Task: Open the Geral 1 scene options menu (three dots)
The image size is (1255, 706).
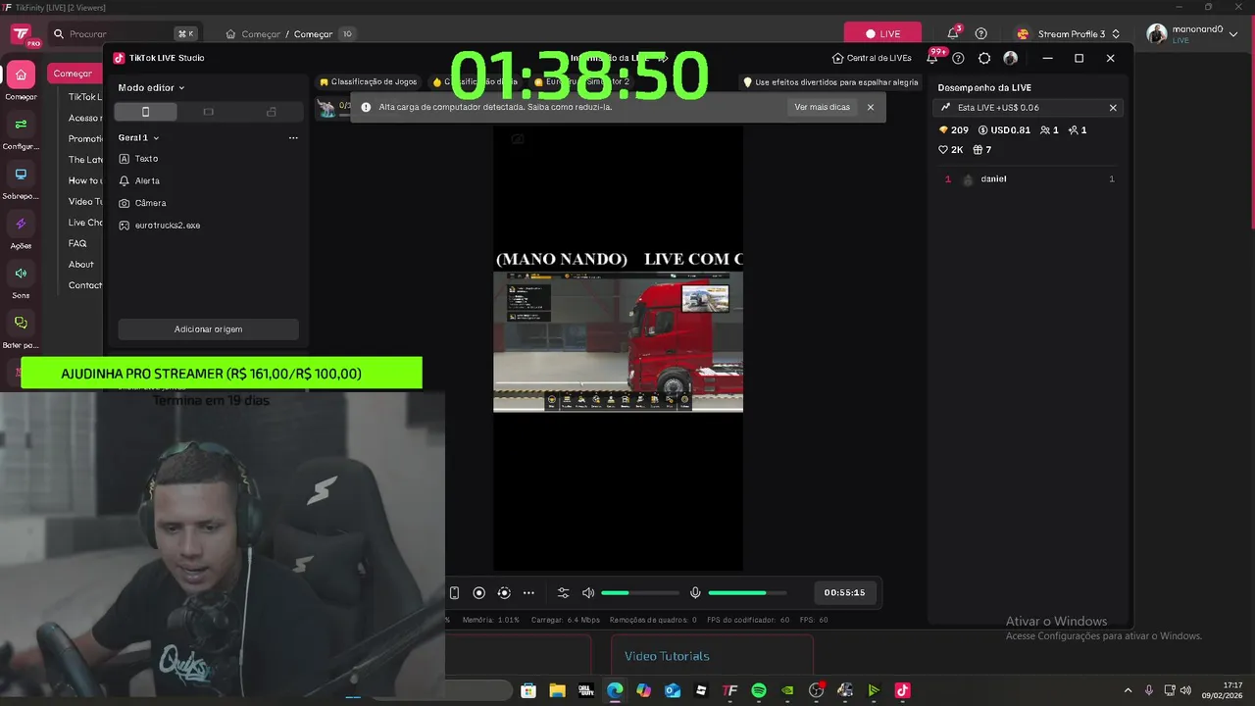Action: point(293,138)
